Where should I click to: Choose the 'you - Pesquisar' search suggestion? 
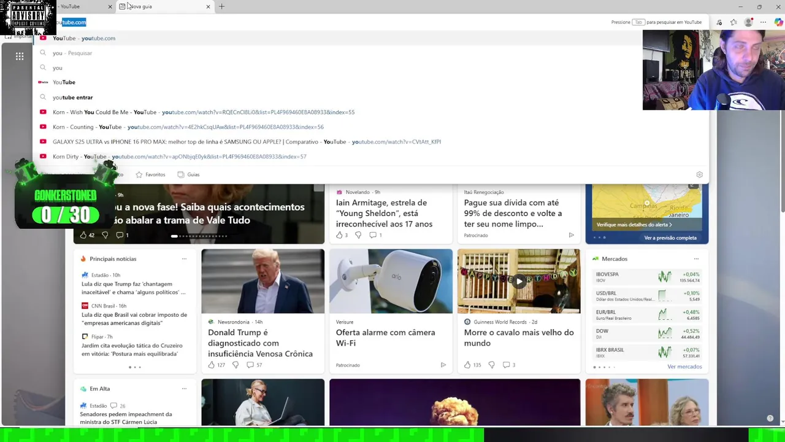click(x=370, y=53)
